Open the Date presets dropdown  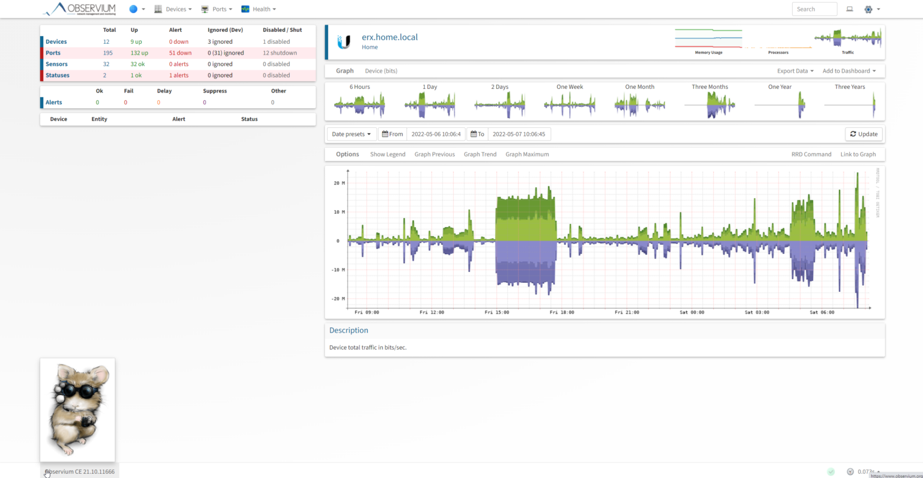(x=351, y=133)
